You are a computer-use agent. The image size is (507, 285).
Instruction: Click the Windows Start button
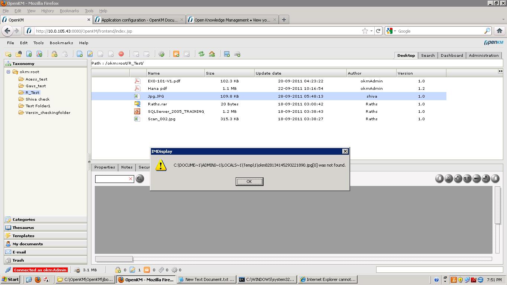point(10,279)
